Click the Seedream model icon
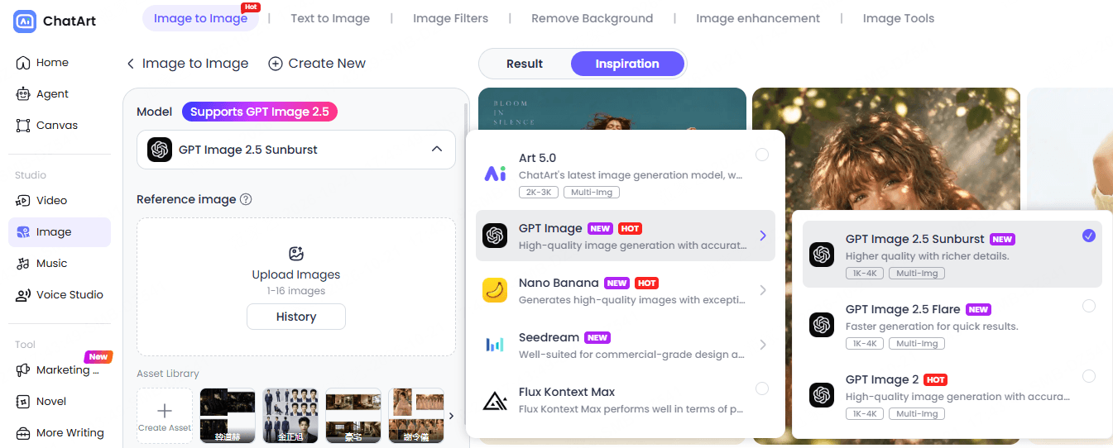The image size is (1113, 448). click(495, 345)
